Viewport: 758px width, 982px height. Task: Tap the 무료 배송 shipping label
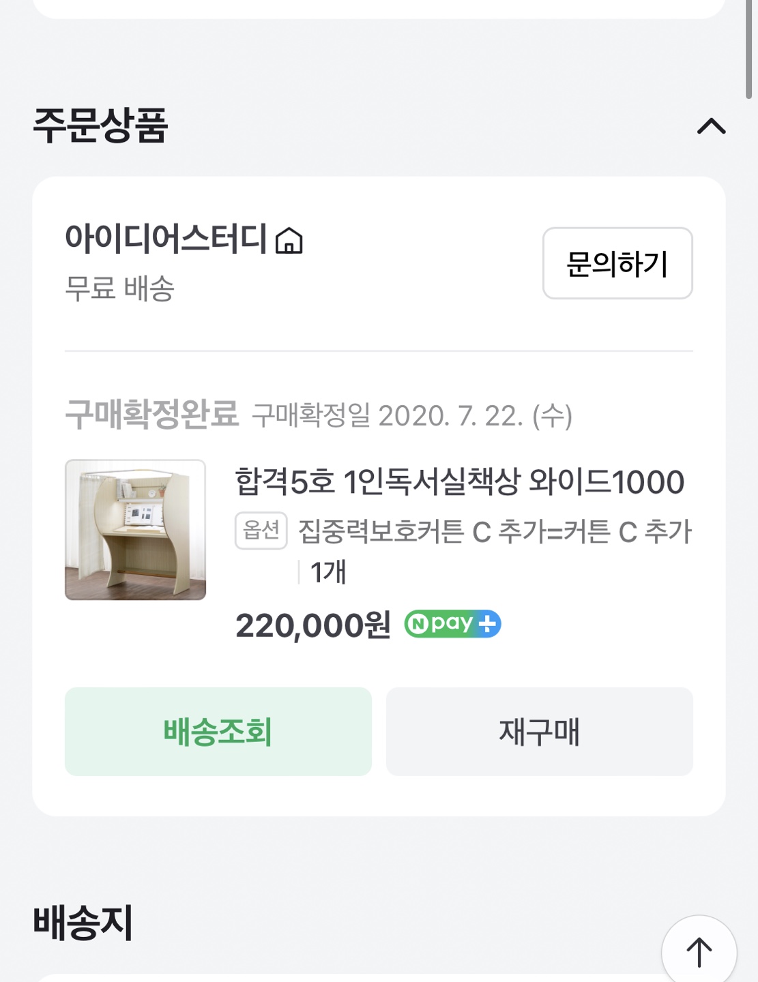tap(119, 288)
